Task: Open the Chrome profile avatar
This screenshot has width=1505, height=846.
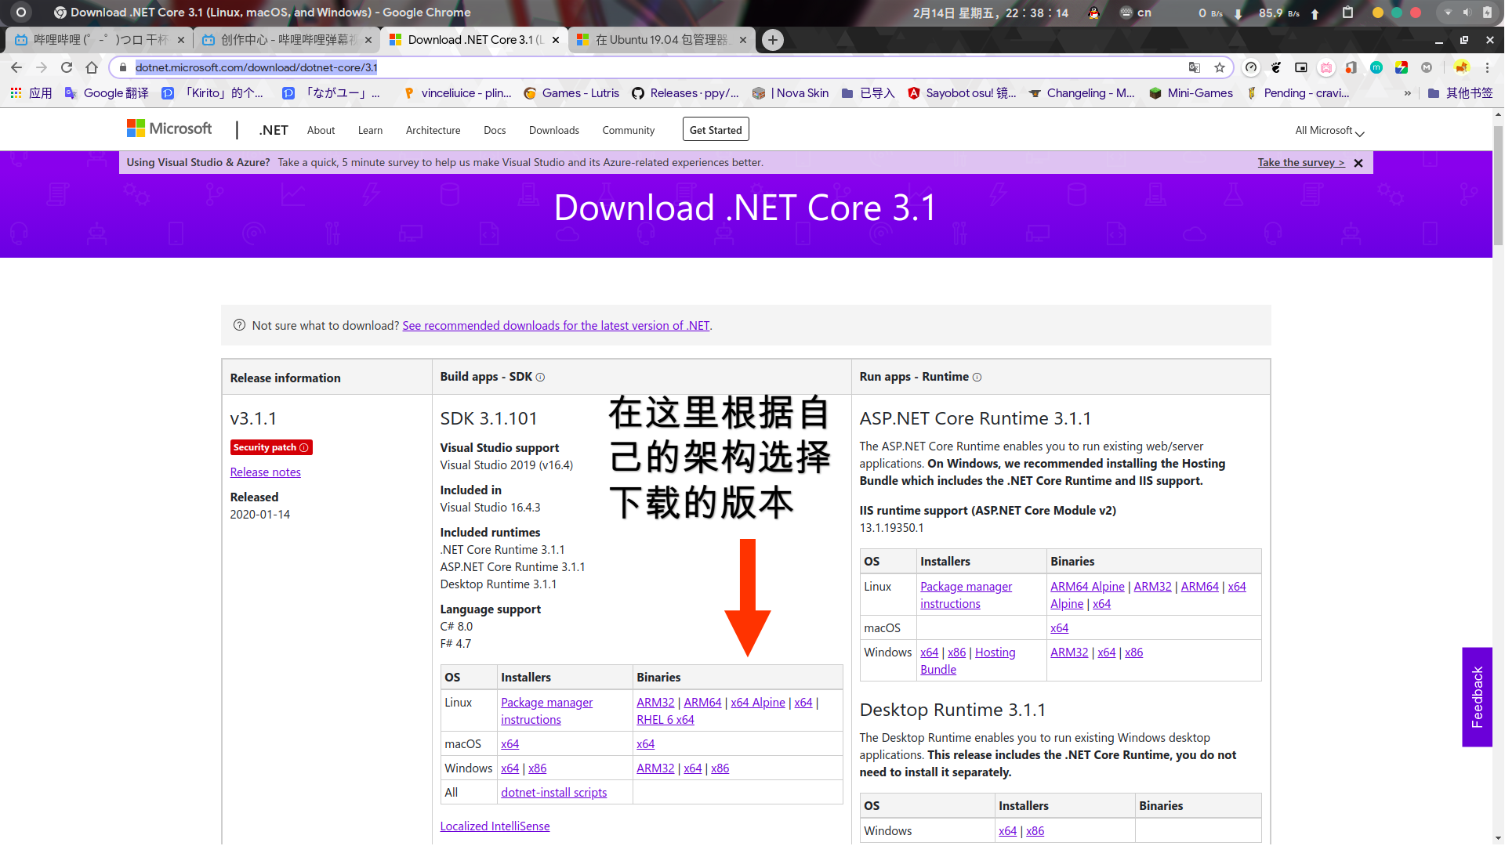Action: tap(1461, 67)
